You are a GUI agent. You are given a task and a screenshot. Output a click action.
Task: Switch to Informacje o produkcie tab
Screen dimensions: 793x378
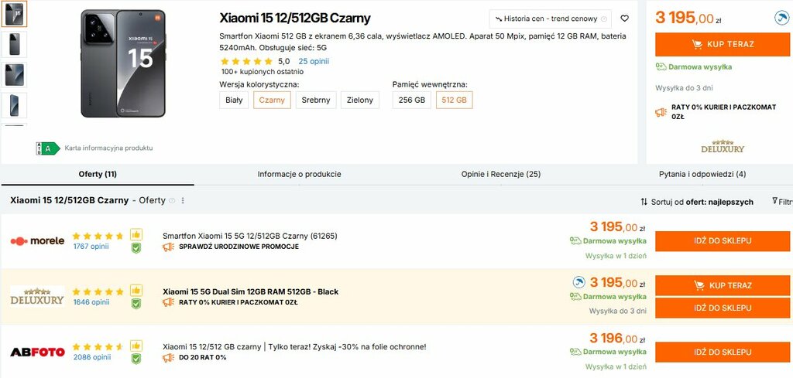click(299, 174)
